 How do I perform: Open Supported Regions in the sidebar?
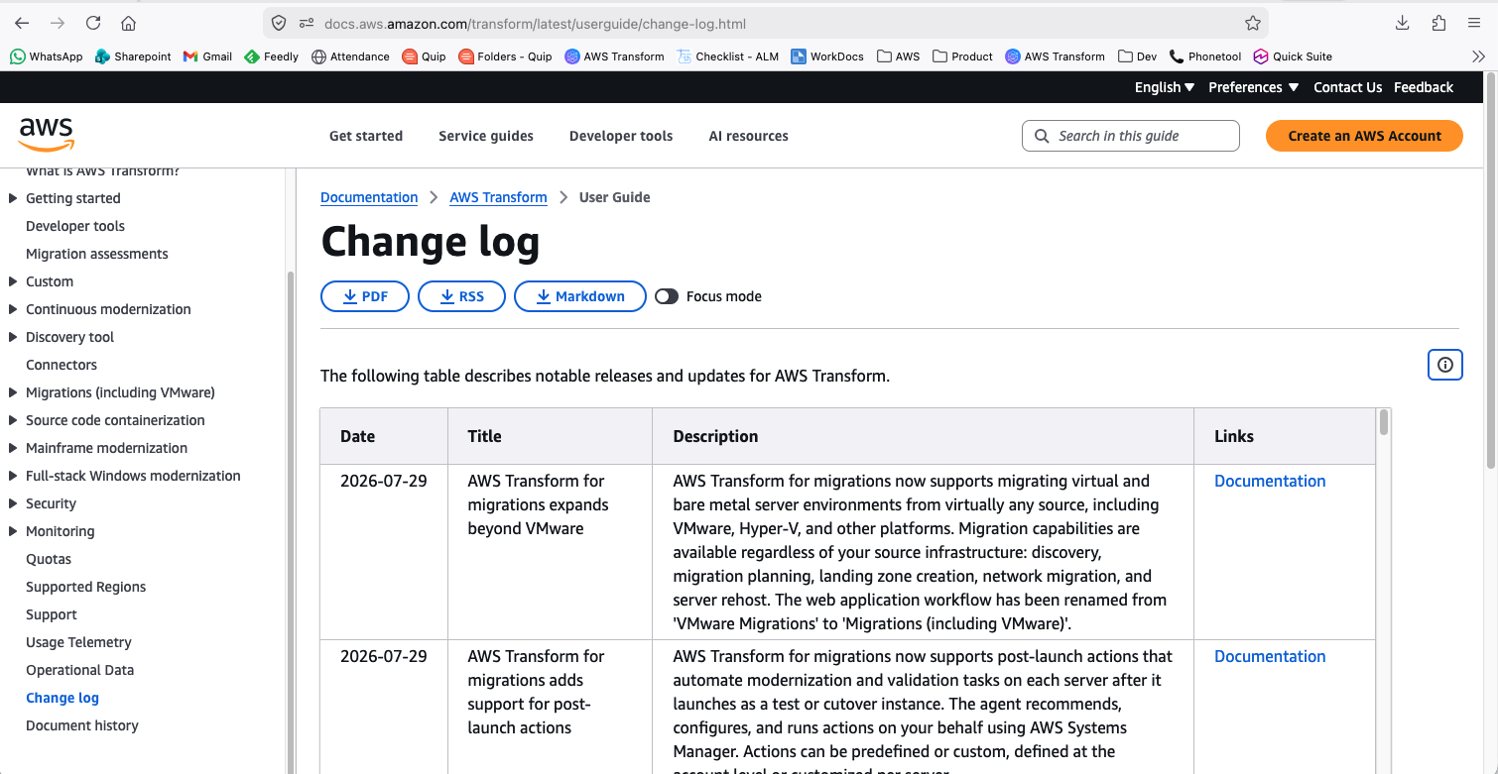tap(85, 587)
